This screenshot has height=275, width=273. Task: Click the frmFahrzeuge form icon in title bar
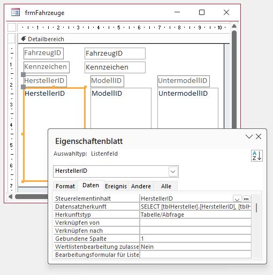coord(16,12)
